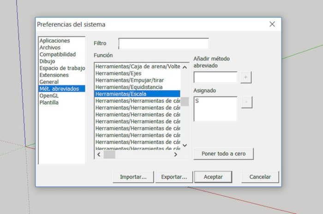Click the plus button to add shortcut
Viewport: 323px width, 214px height.
[x=246, y=77]
